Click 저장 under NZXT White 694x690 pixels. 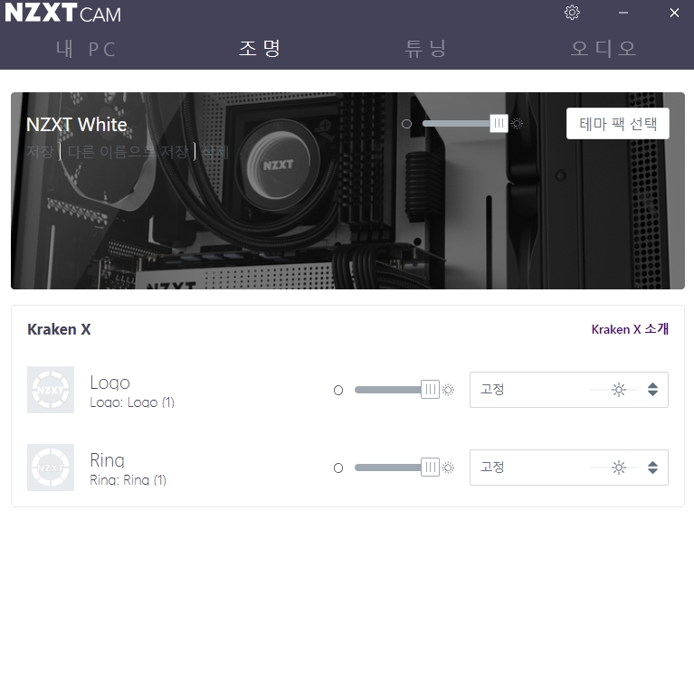tap(40, 152)
